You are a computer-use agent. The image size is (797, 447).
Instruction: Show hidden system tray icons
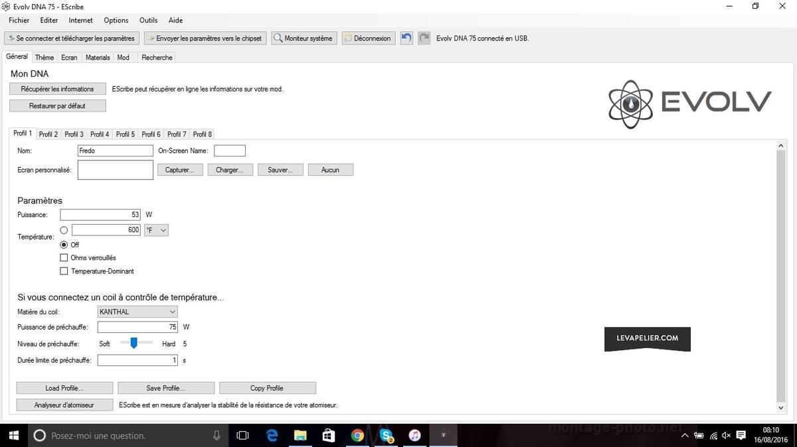click(x=685, y=436)
